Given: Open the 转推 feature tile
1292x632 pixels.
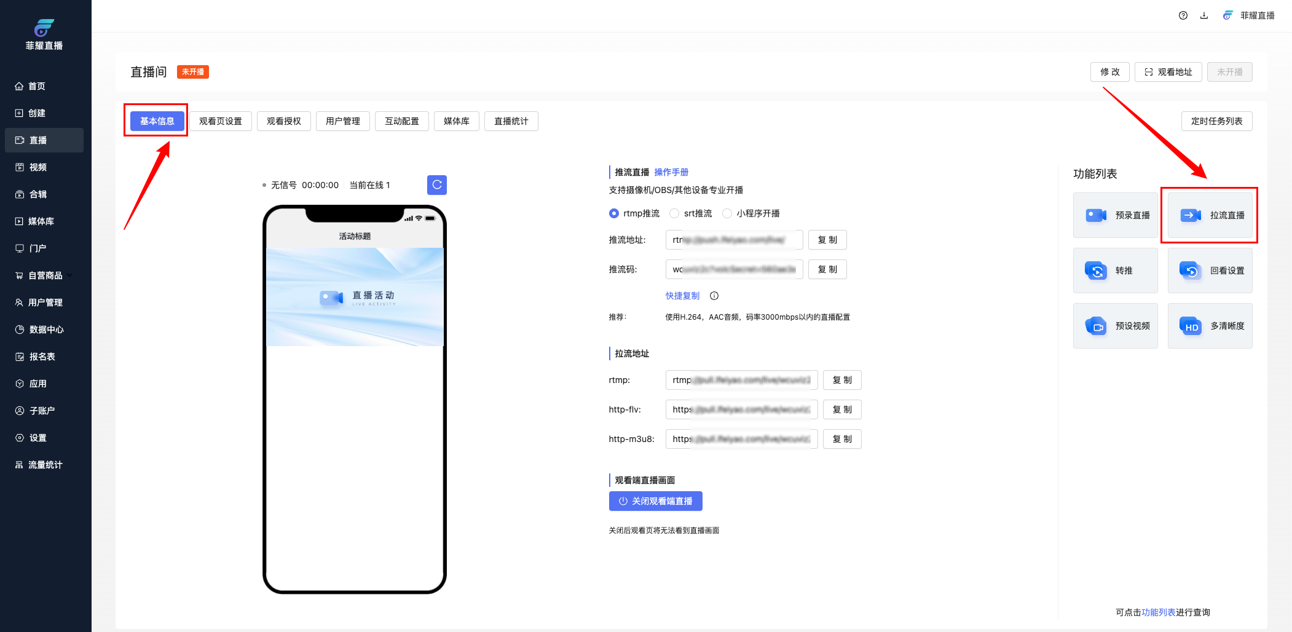Looking at the screenshot, I should point(1115,271).
